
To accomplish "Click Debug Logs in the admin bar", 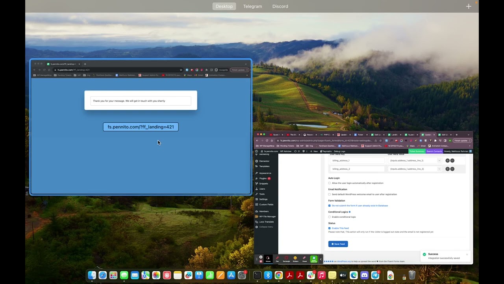I will pos(340,151).
